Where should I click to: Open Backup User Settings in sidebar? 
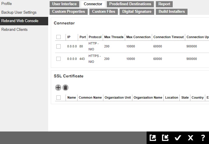pos(19,13)
